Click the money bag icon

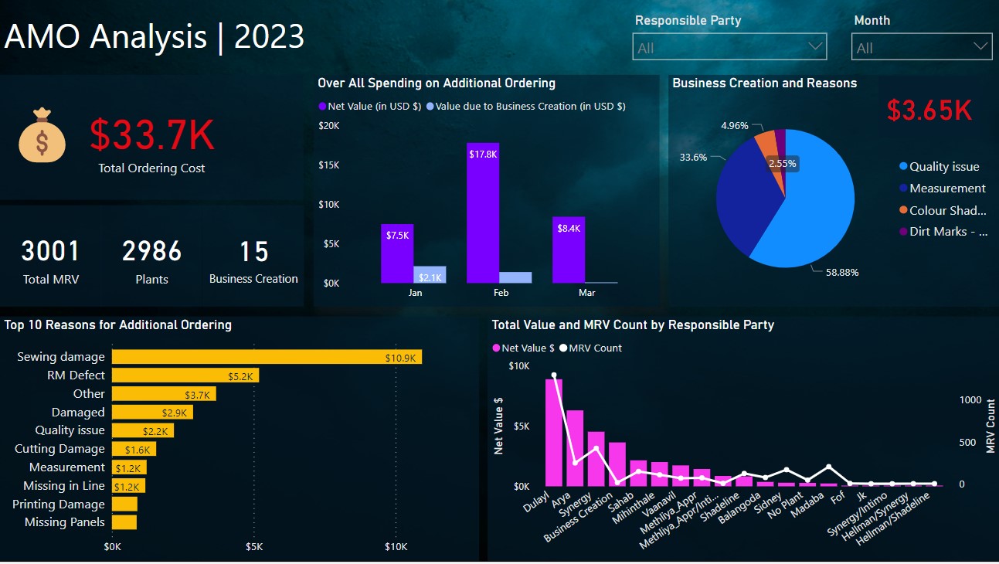tap(42, 136)
